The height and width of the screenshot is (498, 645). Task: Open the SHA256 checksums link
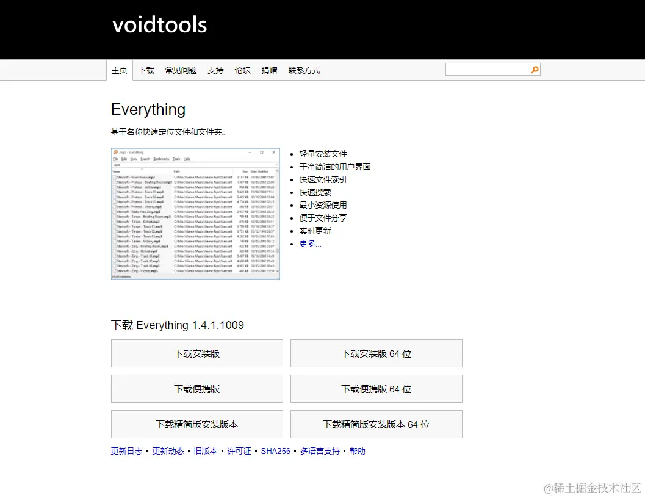click(x=276, y=451)
